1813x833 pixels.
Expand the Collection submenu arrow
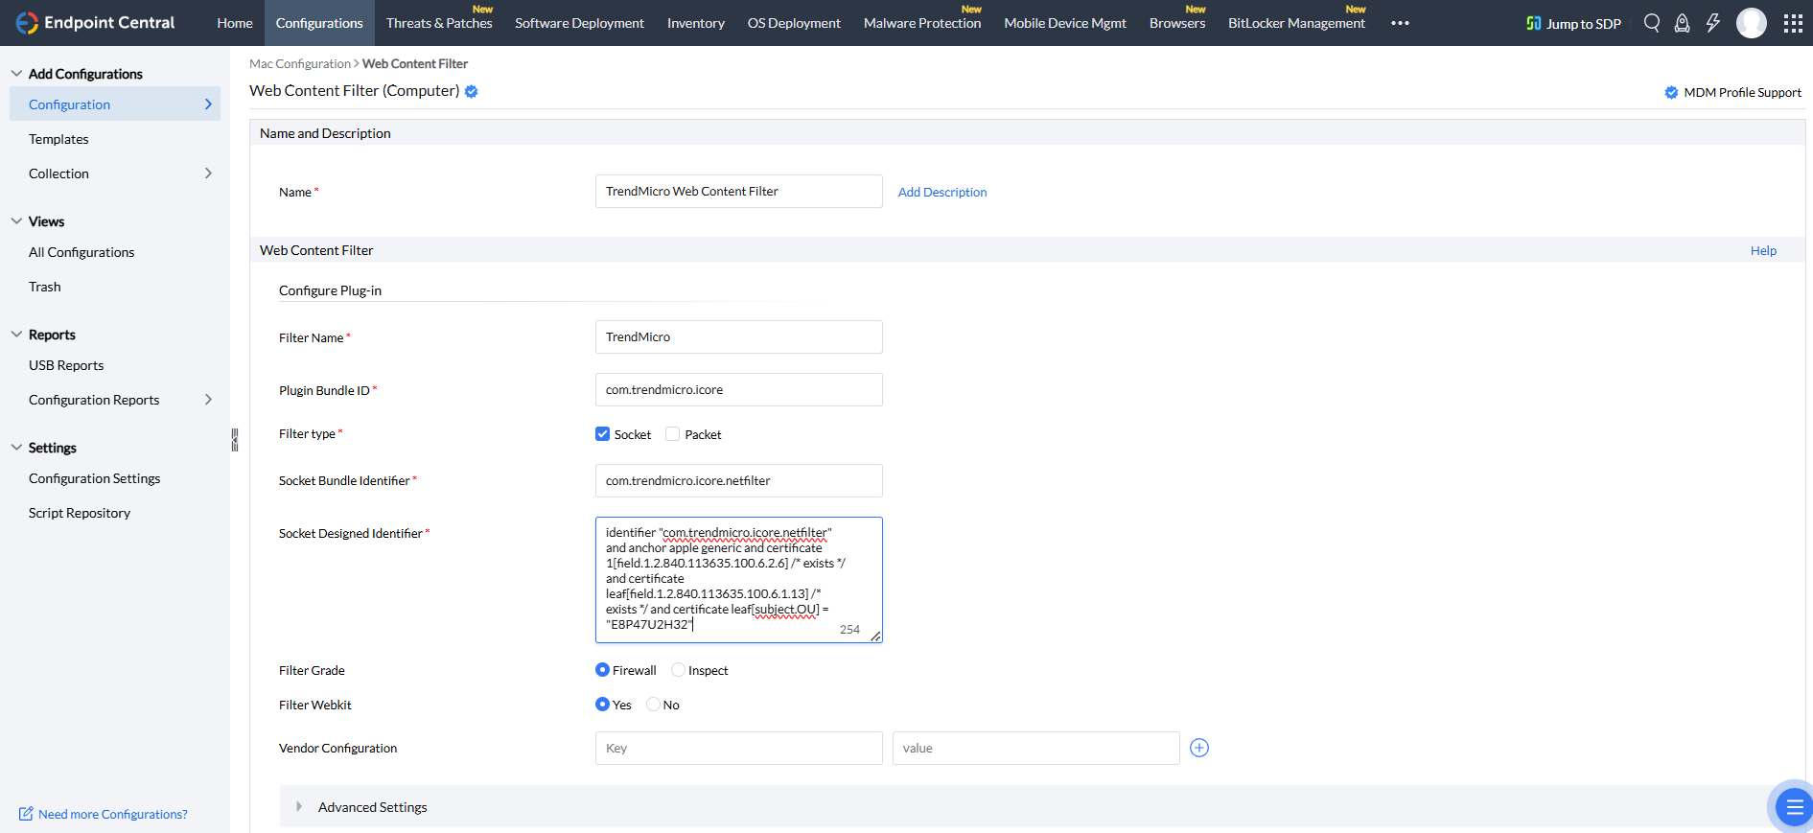point(208,173)
